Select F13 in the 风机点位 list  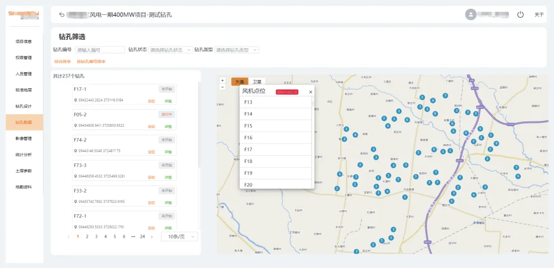[275, 102]
